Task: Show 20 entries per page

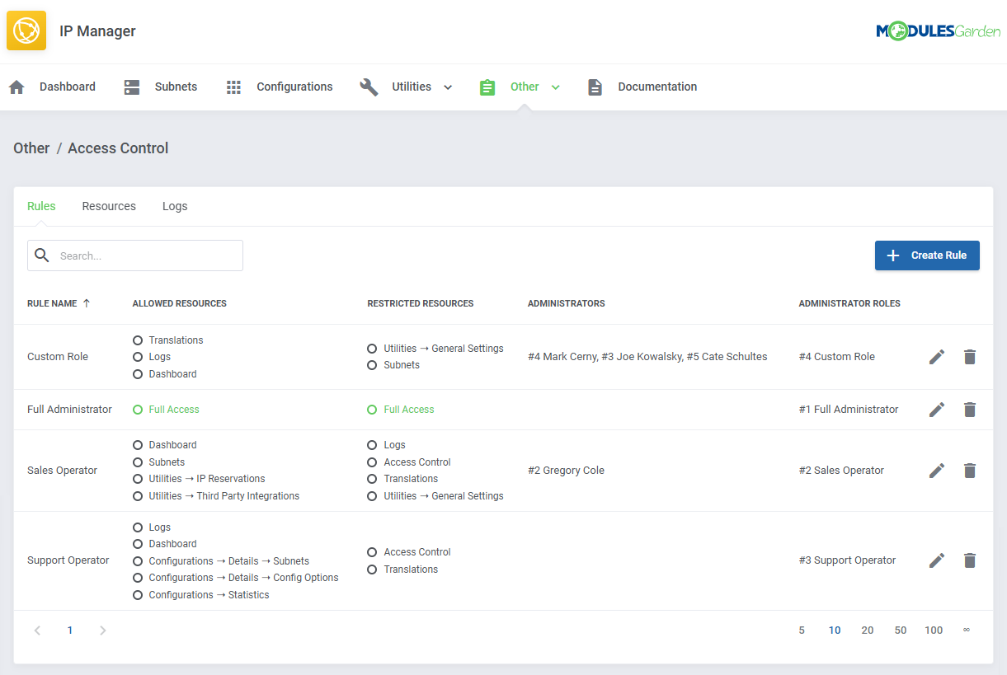Action: 868,630
